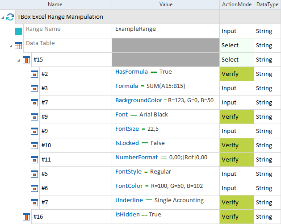Click the Data Table grid icon
Image resolution: width=281 pixels, height=224 pixels.
[x=18, y=46]
